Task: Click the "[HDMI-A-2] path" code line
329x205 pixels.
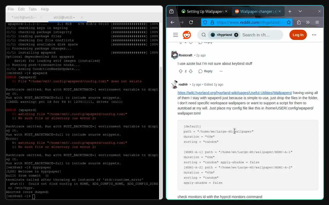Action: [238, 167]
